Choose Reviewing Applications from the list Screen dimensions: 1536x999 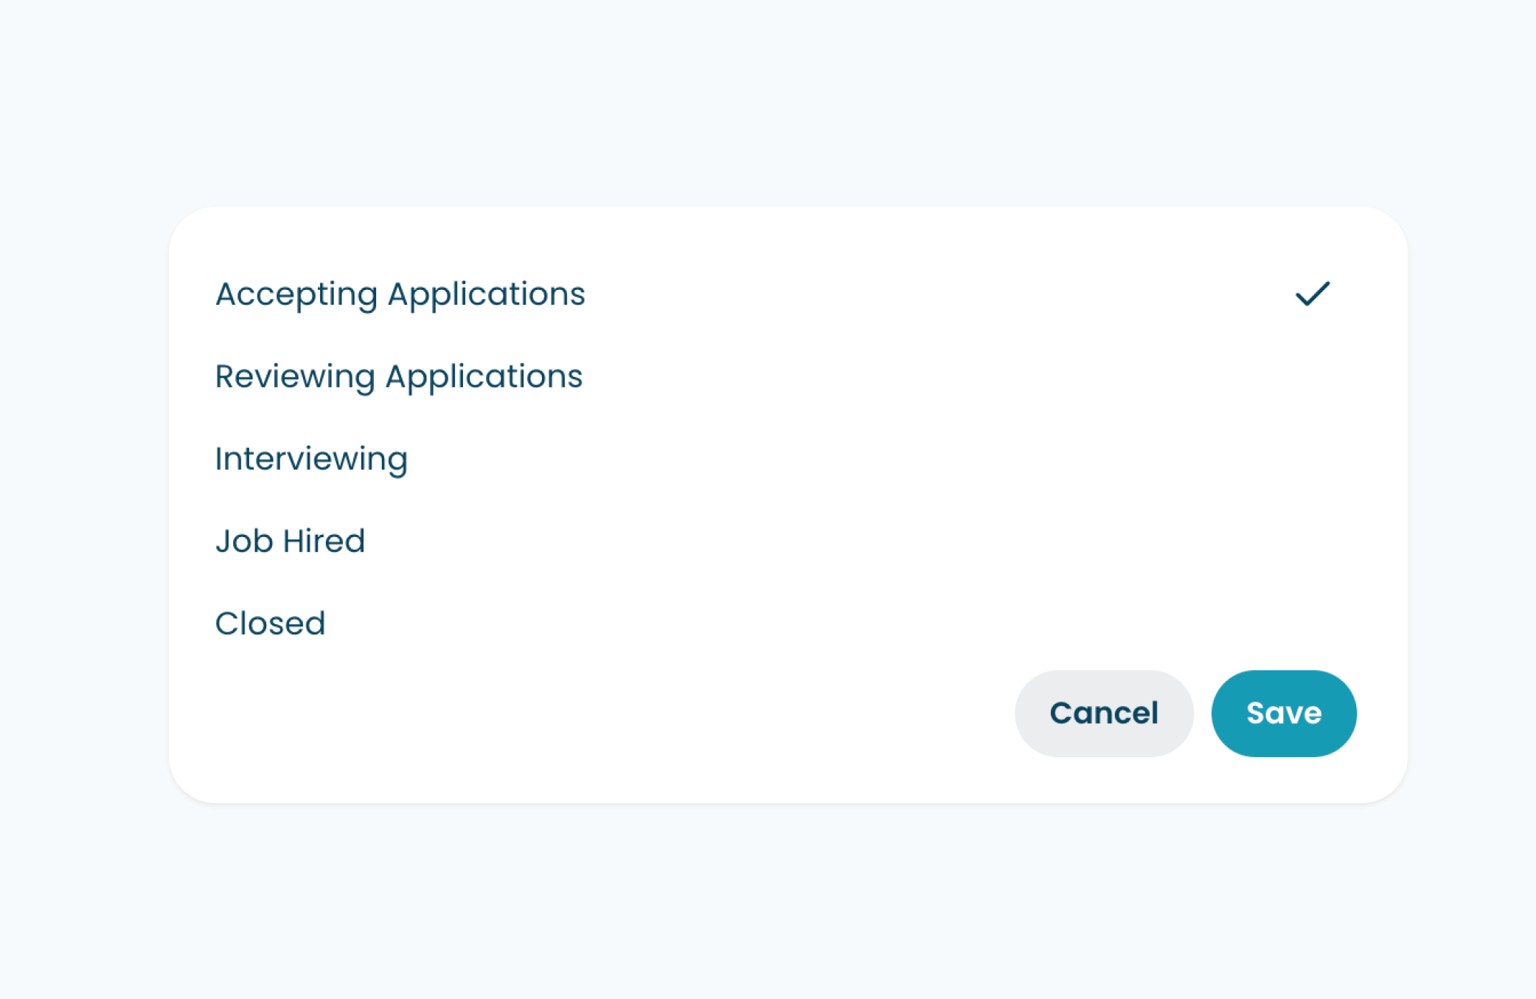pyautogui.click(x=788, y=376)
